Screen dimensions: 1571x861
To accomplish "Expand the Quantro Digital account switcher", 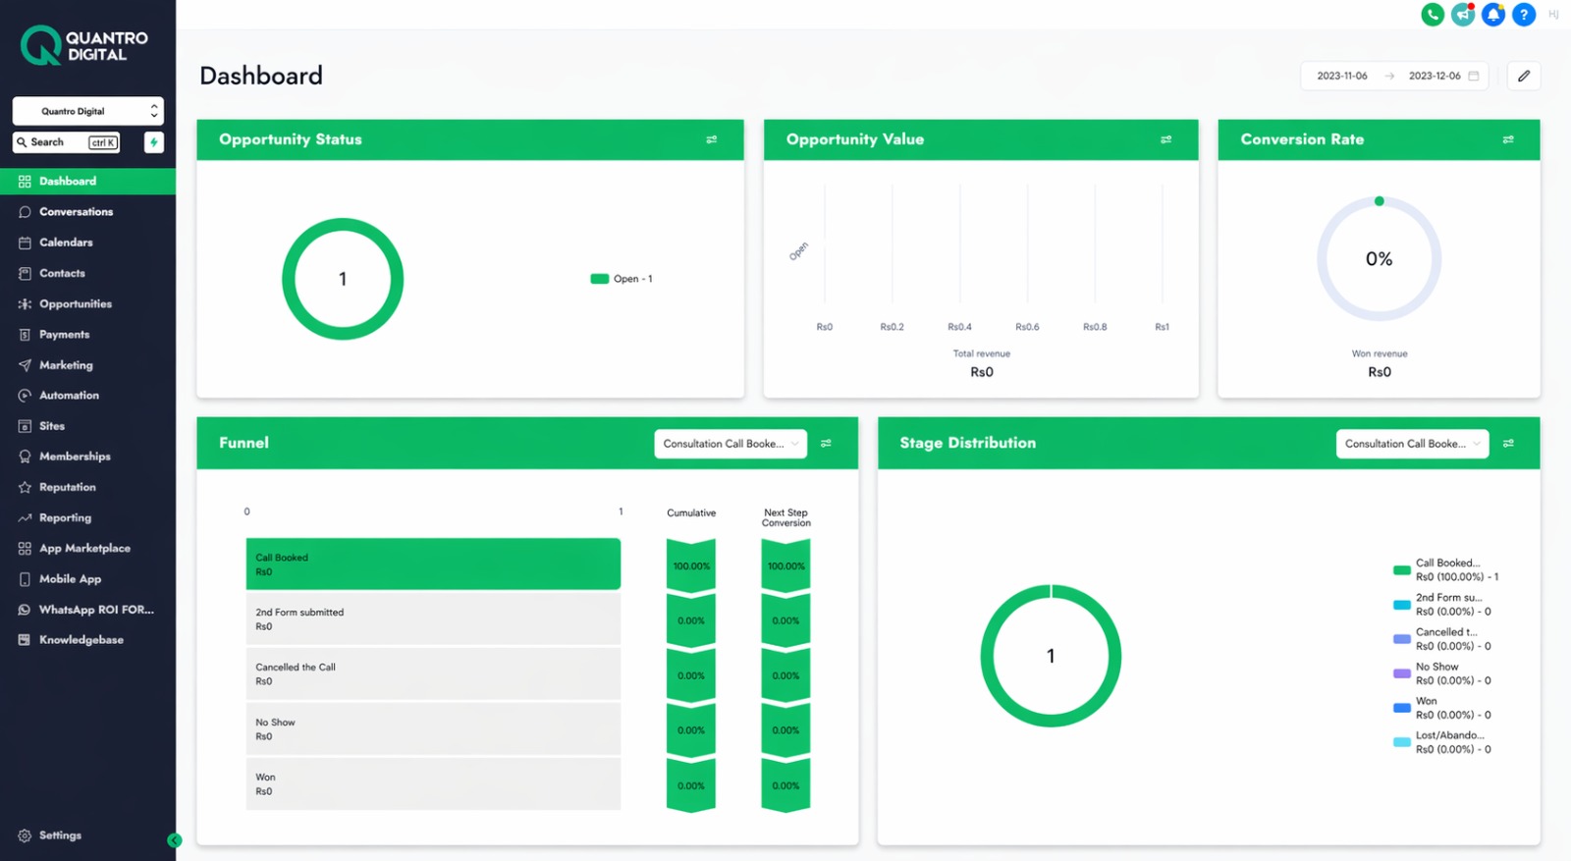I will [x=88, y=111].
